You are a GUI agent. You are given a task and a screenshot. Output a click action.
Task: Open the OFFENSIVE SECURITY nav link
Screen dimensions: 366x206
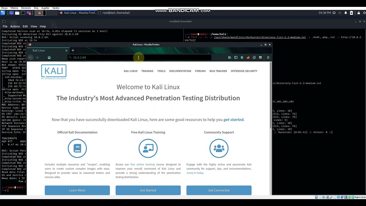244,71
